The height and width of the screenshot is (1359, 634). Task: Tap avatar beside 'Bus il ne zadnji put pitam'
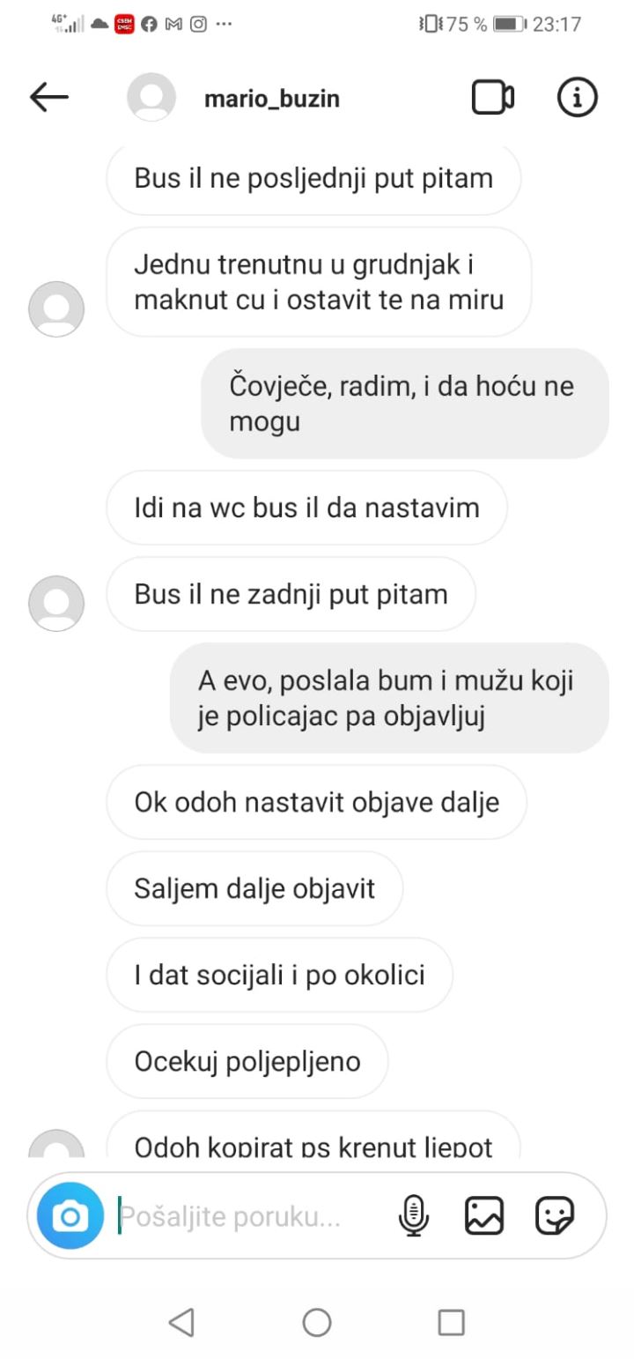56,604
